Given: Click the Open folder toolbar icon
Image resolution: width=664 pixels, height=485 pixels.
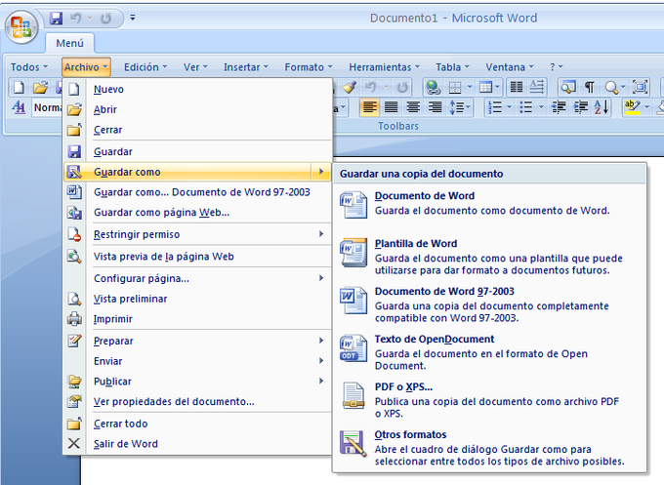Looking at the screenshot, I should tap(41, 88).
